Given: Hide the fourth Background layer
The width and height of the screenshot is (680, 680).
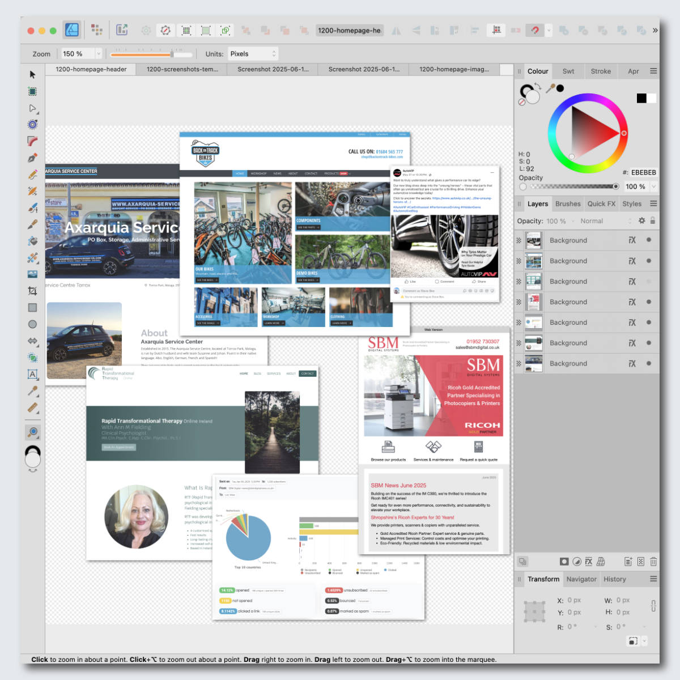Looking at the screenshot, I should [x=649, y=301].
